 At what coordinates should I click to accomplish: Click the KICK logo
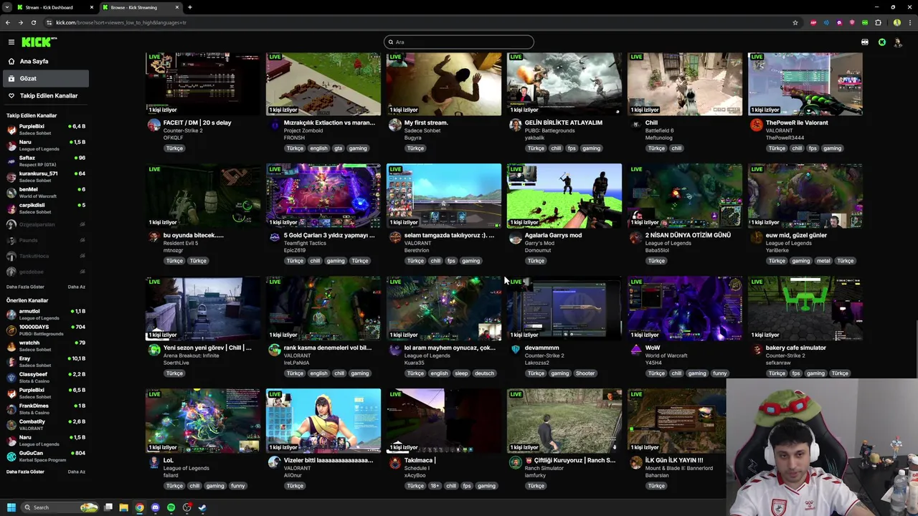(35, 42)
